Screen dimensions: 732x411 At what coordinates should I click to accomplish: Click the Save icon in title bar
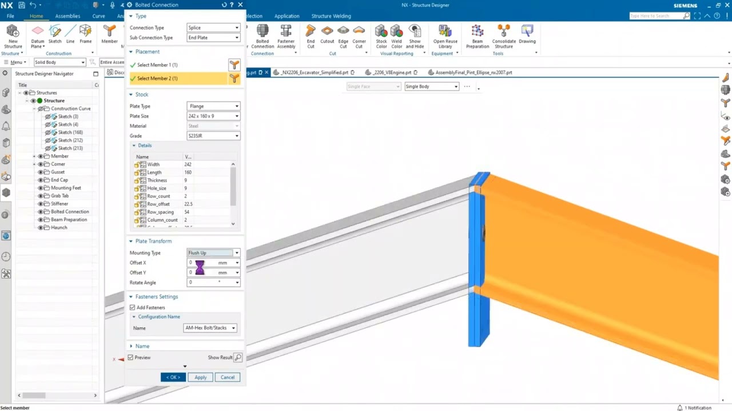21,5
